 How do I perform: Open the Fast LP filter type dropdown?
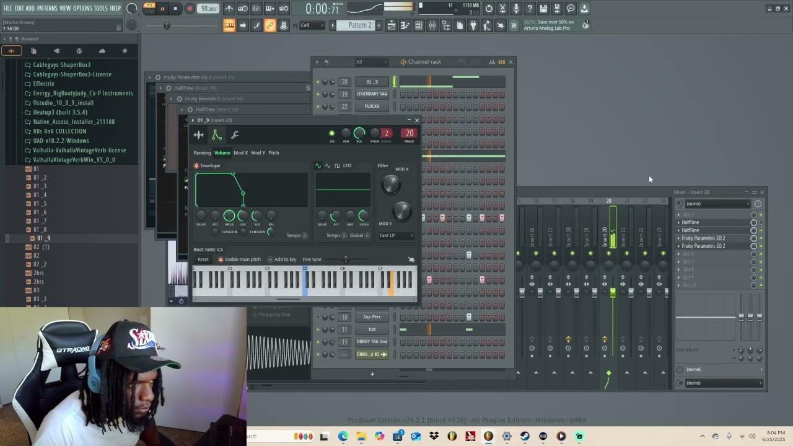coord(396,235)
